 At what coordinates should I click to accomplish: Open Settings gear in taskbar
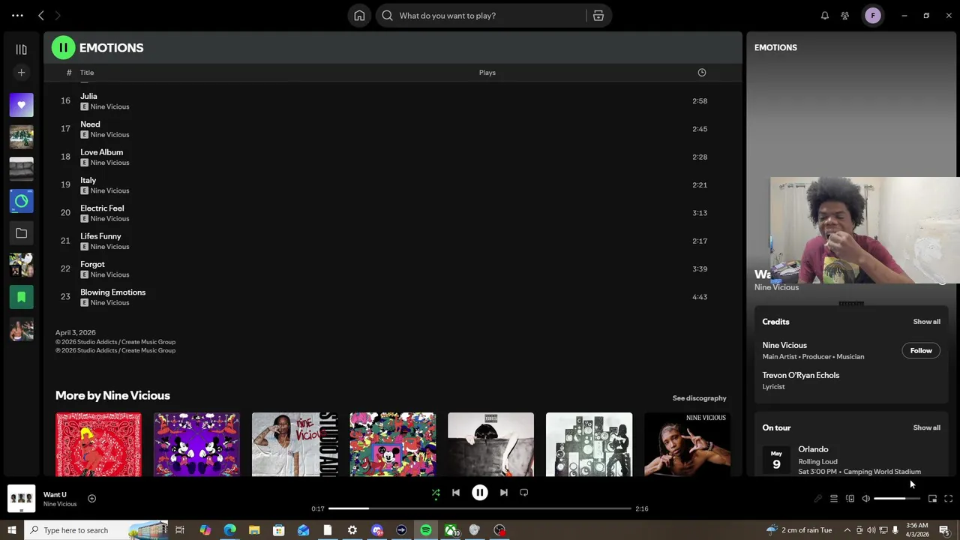[352, 530]
